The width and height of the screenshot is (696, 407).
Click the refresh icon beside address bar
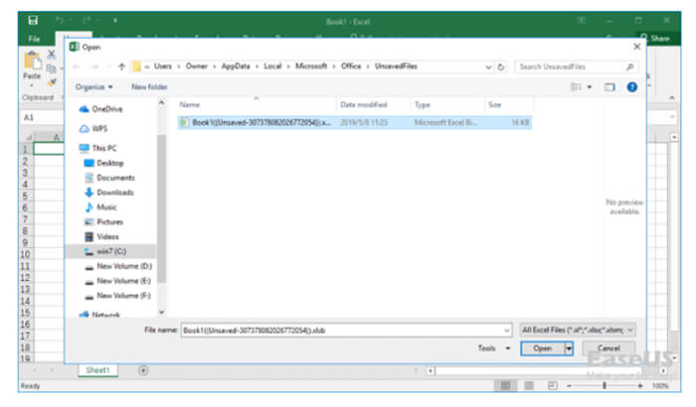[x=501, y=67]
